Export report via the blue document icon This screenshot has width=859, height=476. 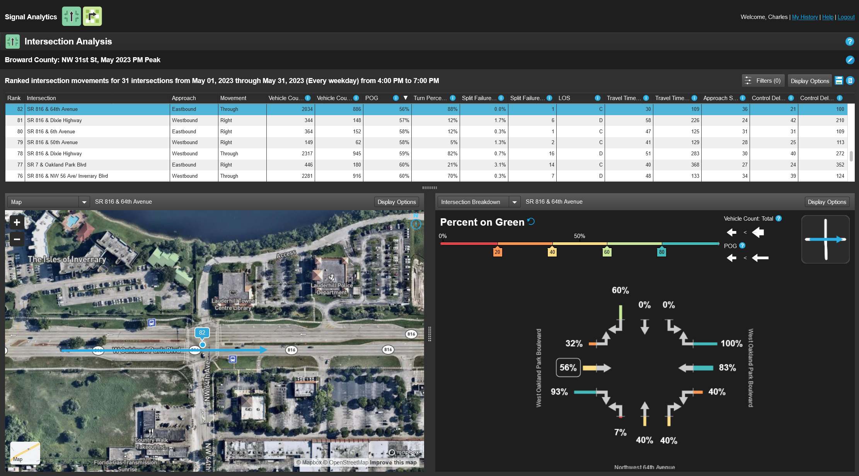click(850, 80)
